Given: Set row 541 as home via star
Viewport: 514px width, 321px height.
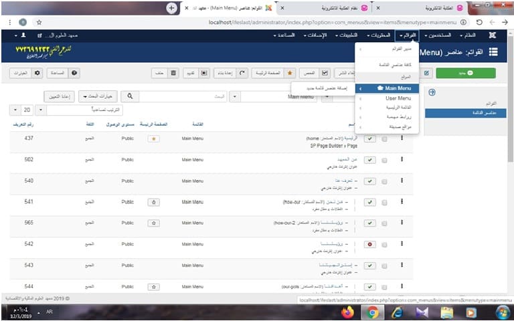Looking at the screenshot, I should (153, 202).
